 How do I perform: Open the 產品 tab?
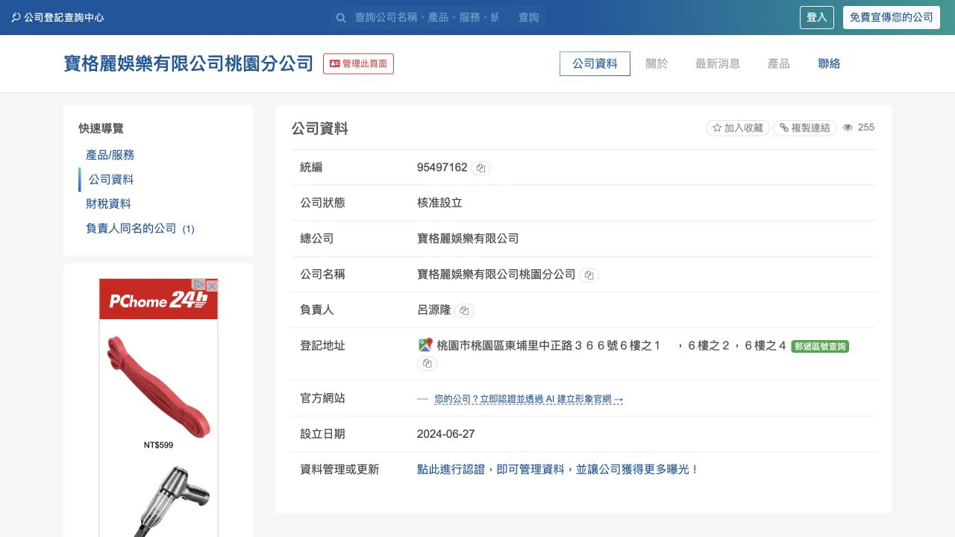[778, 63]
